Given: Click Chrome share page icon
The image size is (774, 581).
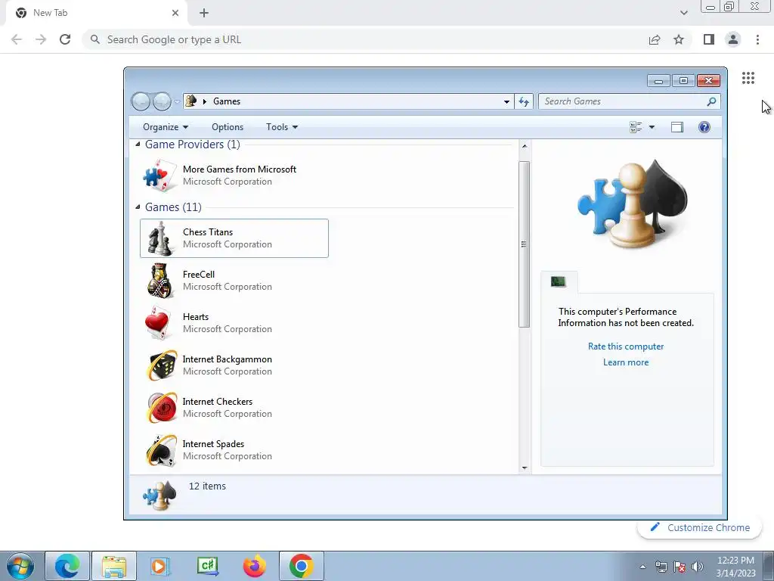Looking at the screenshot, I should [x=654, y=39].
